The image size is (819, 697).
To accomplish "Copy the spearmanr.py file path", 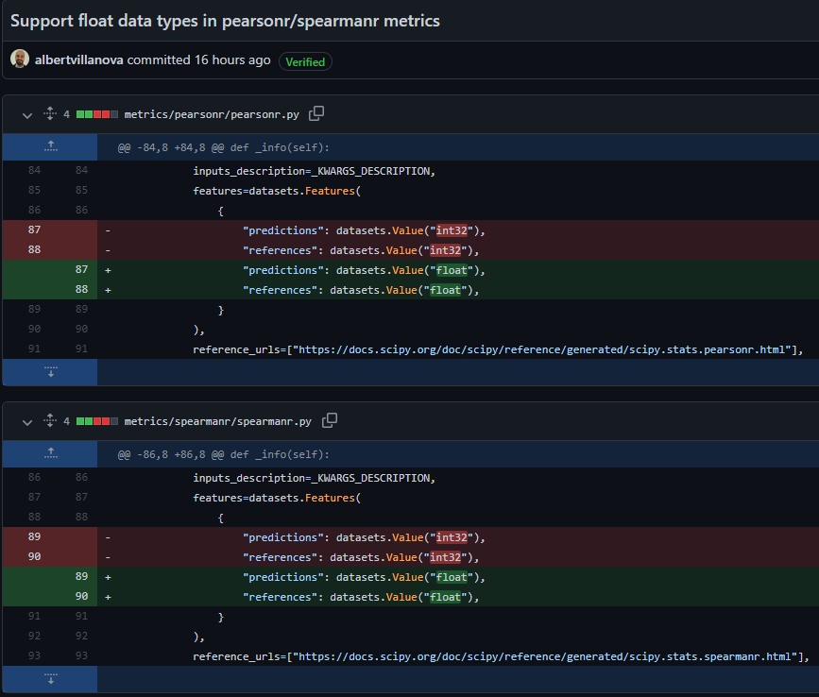I will (330, 420).
